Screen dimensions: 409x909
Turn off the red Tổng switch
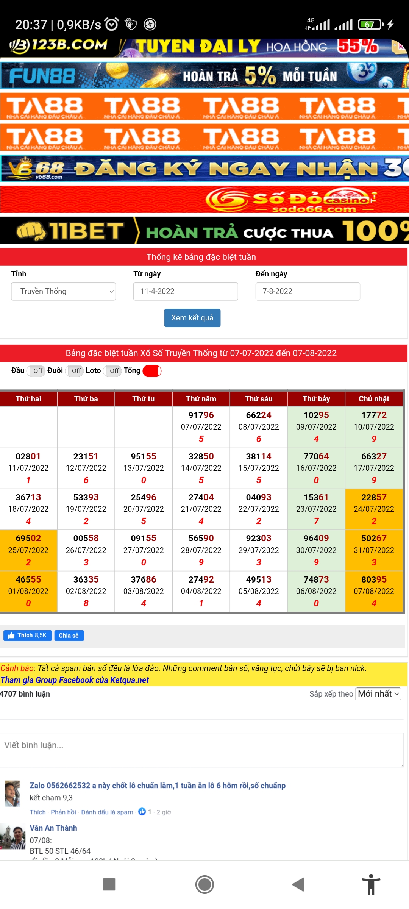click(152, 371)
